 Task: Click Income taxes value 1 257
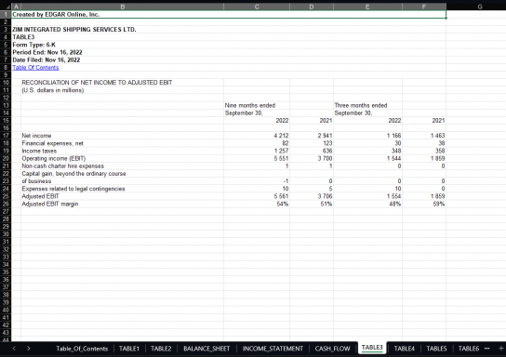point(281,151)
